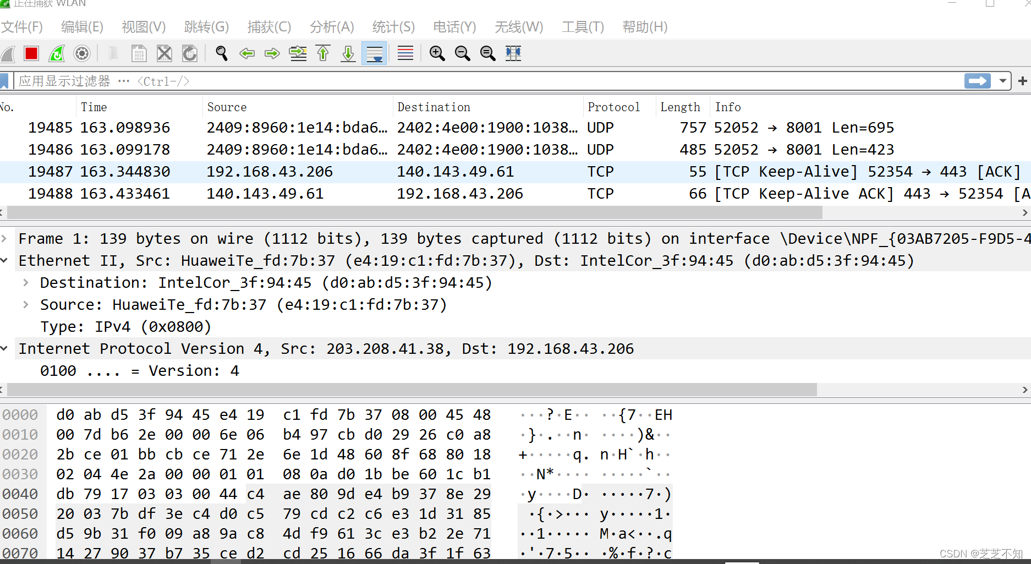
Task: Open the 统计(S) menu
Action: [x=393, y=26]
